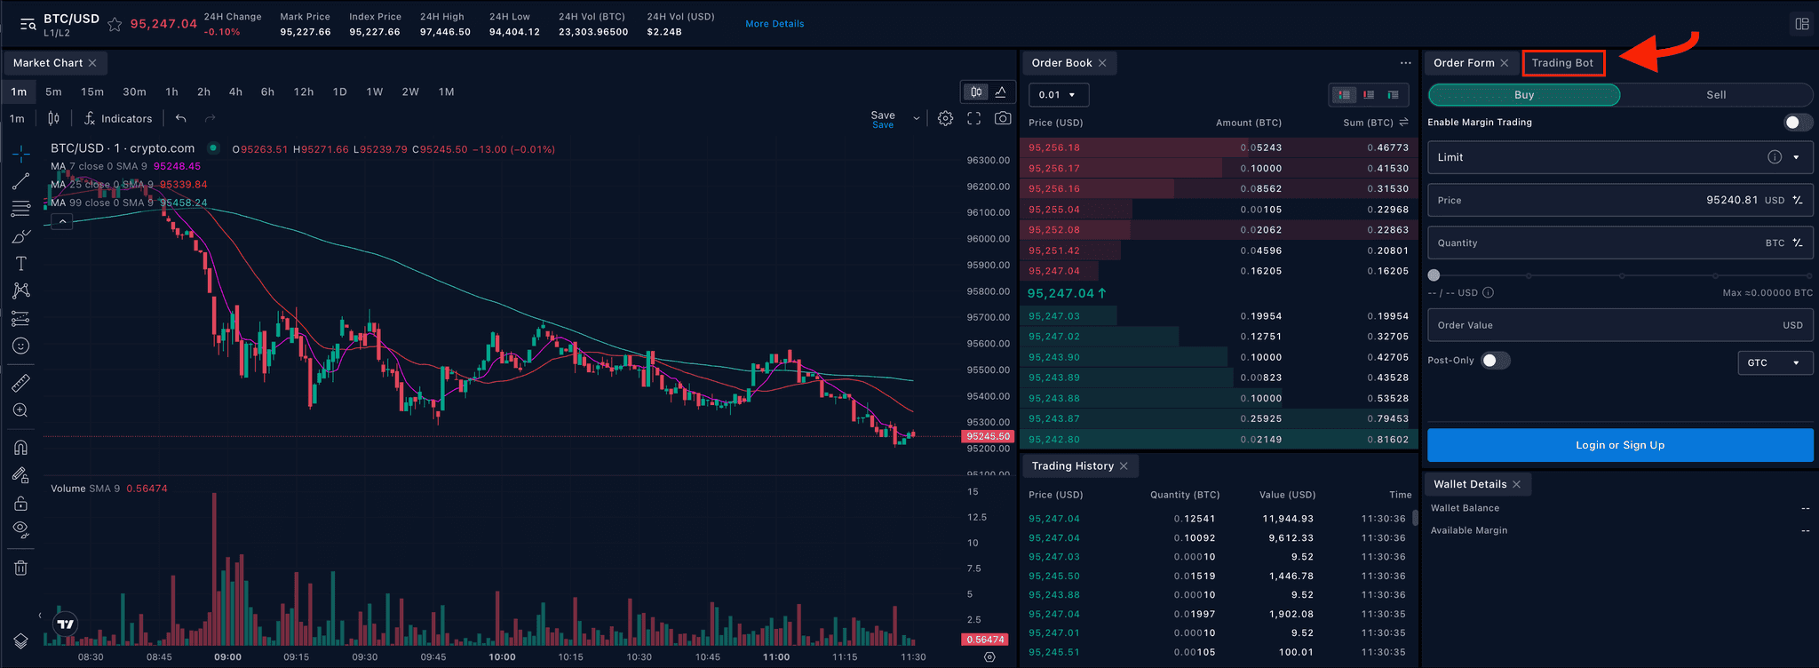The height and width of the screenshot is (668, 1819).
Task: Redo the last chart action
Action: [x=210, y=118]
